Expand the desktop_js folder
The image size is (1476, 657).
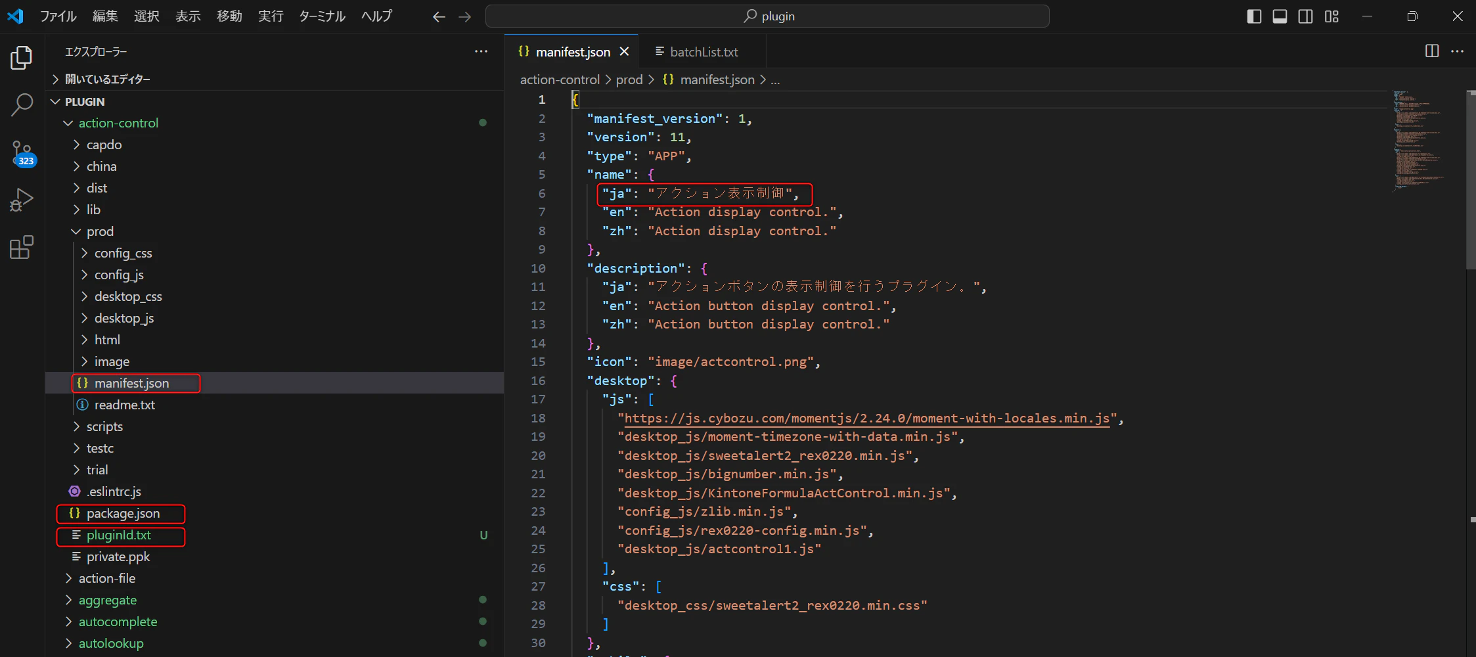point(123,318)
